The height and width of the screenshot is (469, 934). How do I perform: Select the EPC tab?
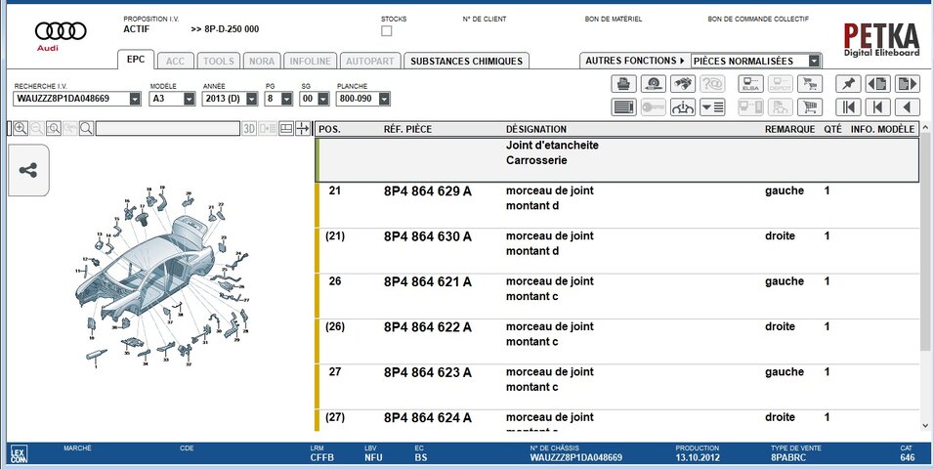[136, 61]
